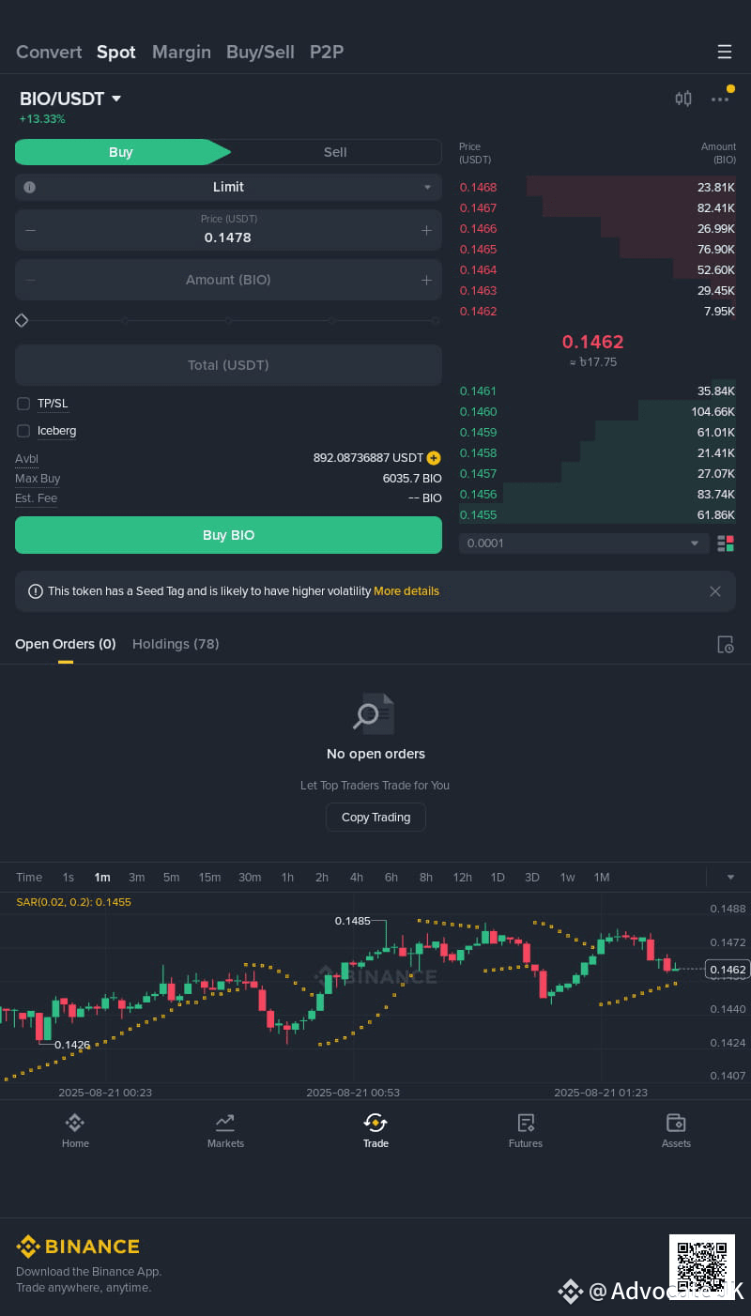Viewport: 751px width, 1316px height.
Task: Decrease Amount (BIO) with minus icon
Action: pyautogui.click(x=30, y=280)
